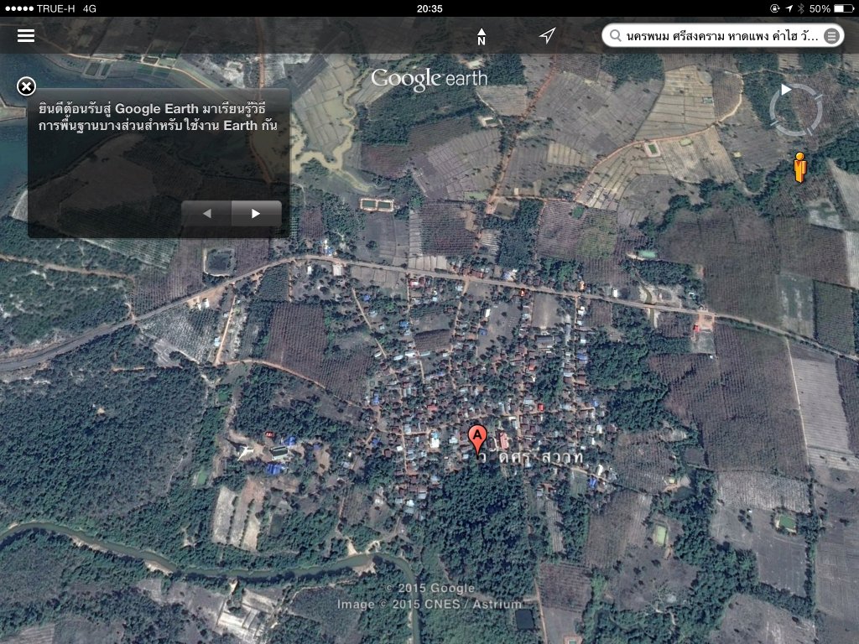The height and width of the screenshot is (644, 859).
Task: Advance to next tutorial tip
Action: pos(256,214)
